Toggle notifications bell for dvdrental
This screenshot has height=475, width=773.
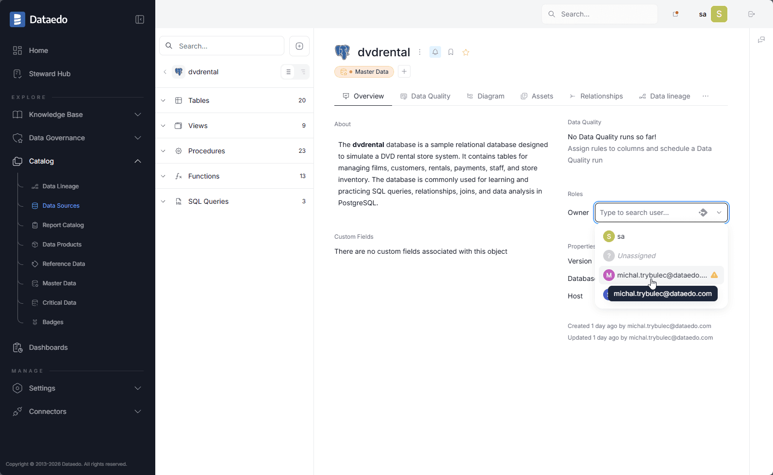[x=435, y=52]
